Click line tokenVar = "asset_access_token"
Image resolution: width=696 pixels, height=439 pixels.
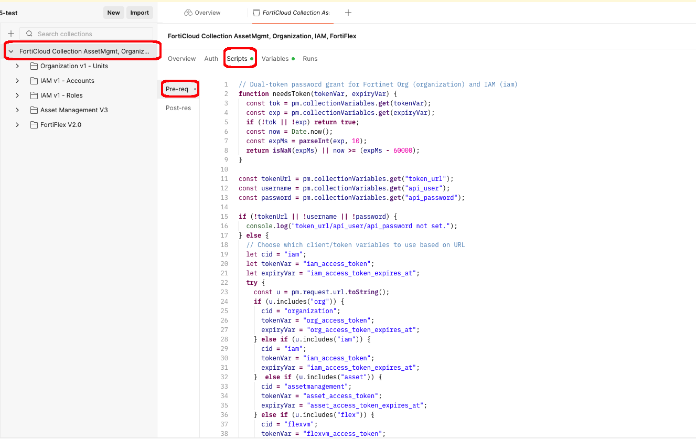pyautogui.click(x=322, y=396)
